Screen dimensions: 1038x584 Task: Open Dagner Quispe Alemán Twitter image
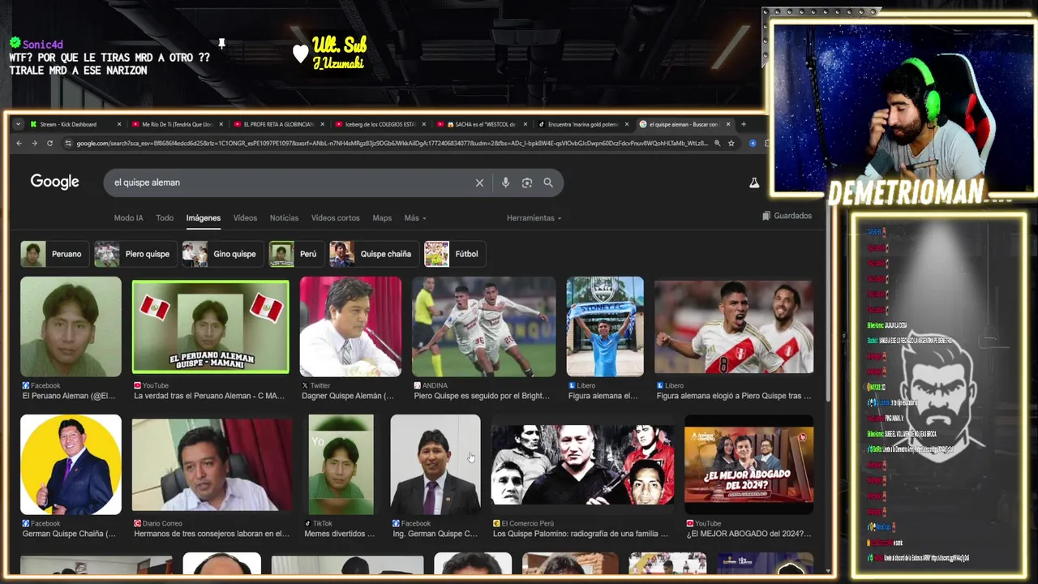pos(350,327)
